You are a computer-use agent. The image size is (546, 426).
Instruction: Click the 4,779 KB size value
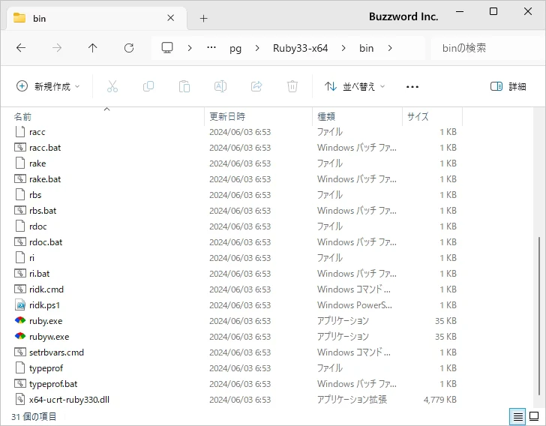pyautogui.click(x=439, y=400)
